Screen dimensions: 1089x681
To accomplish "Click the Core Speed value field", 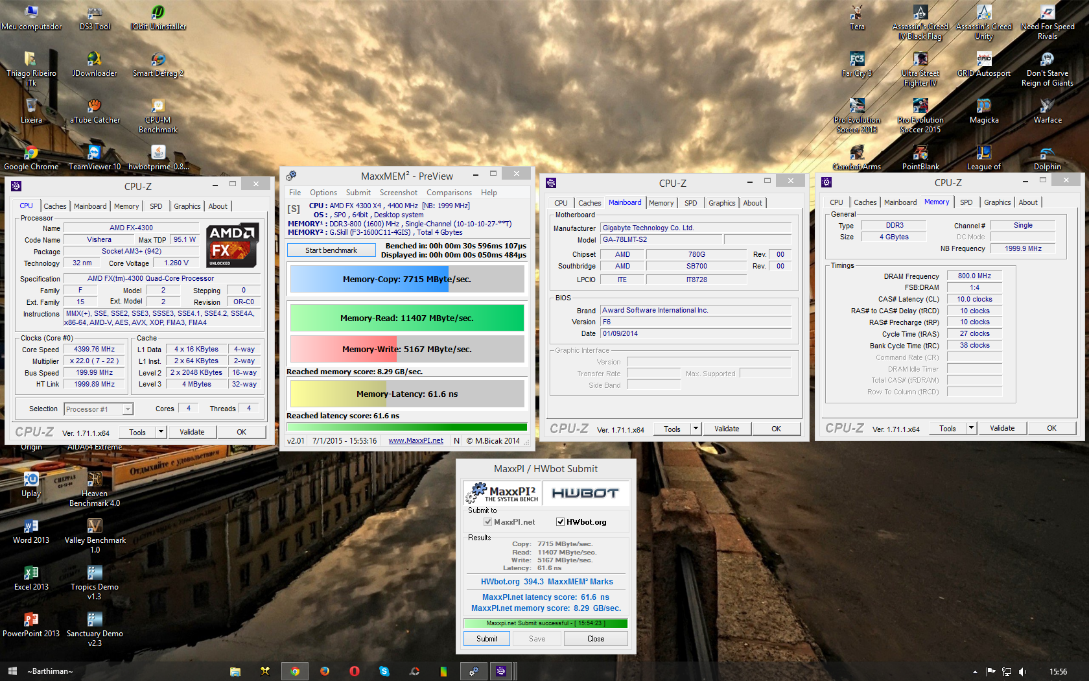I will tap(95, 349).
